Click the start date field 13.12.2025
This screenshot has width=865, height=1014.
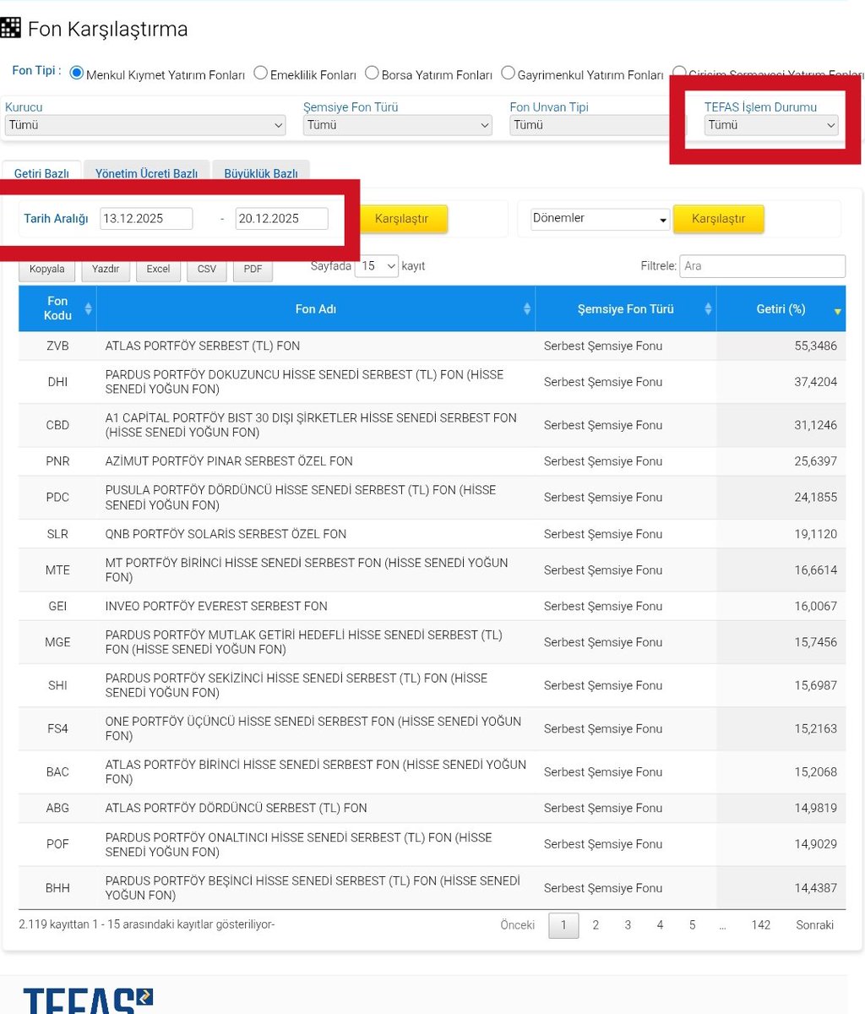click(x=146, y=219)
